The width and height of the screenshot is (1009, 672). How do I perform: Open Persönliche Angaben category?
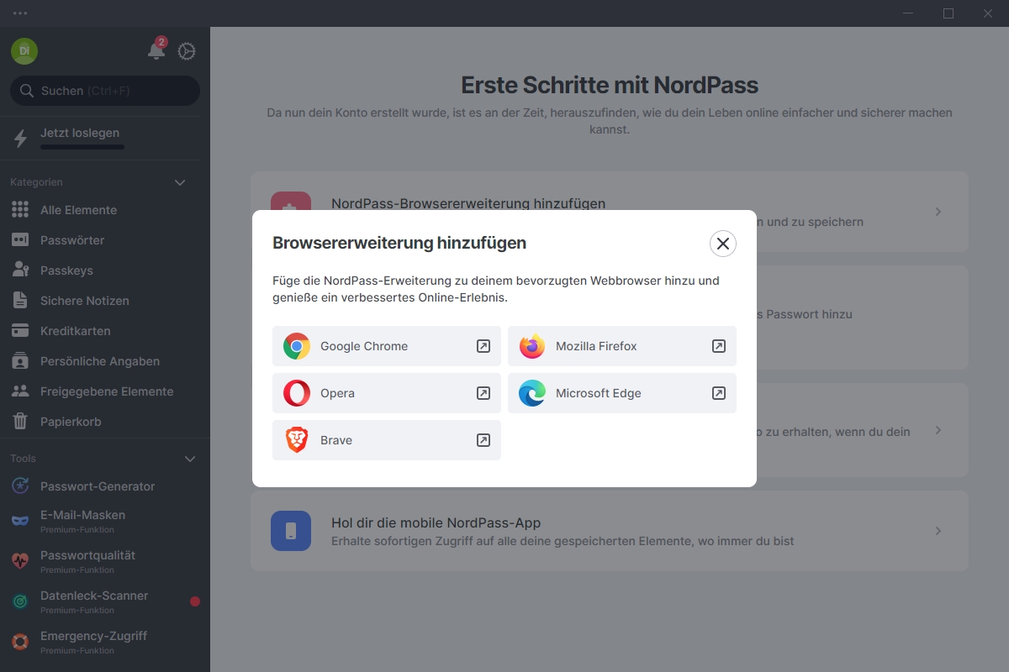104,361
